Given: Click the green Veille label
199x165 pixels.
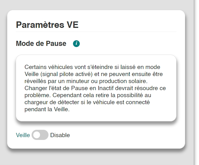Looking at the screenshot, I should point(23,135).
